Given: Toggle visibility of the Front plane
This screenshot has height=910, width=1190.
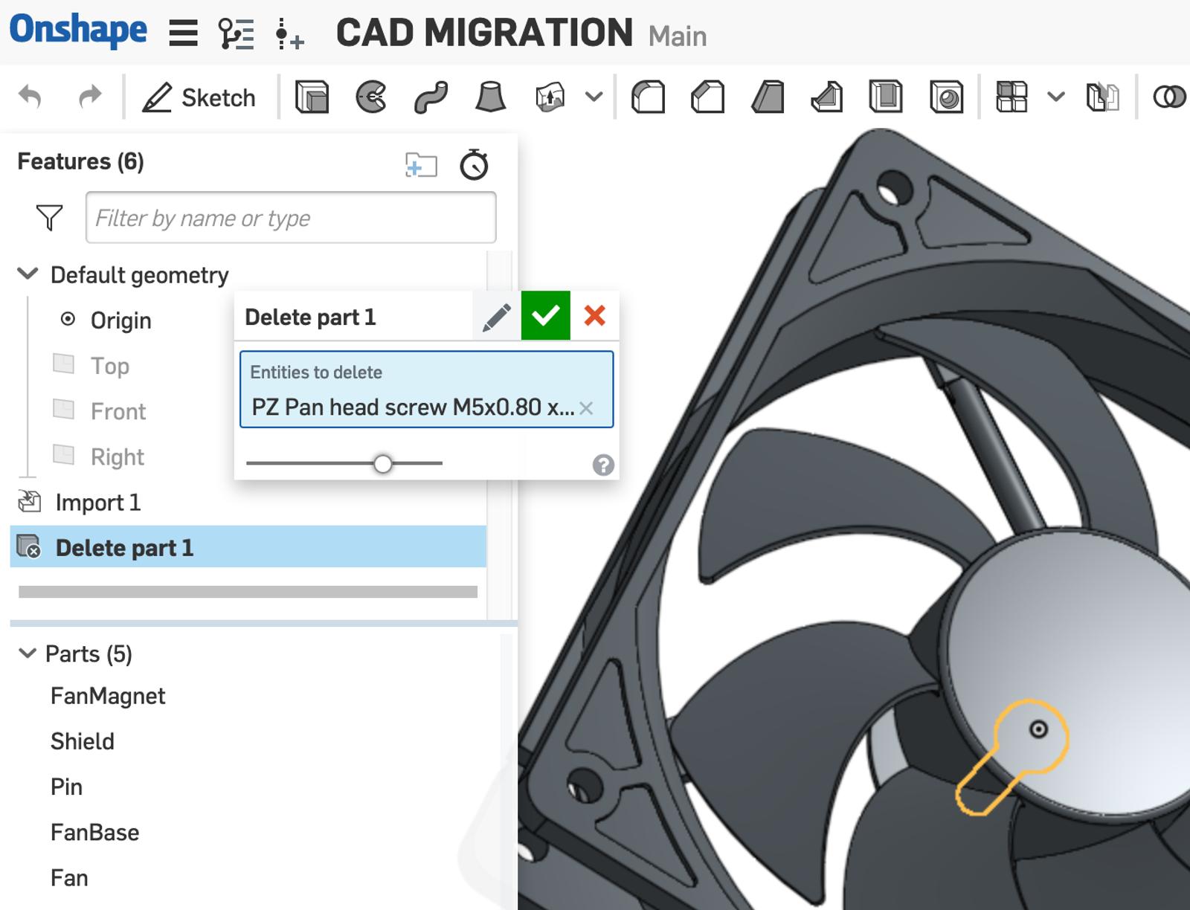Looking at the screenshot, I should 64,410.
